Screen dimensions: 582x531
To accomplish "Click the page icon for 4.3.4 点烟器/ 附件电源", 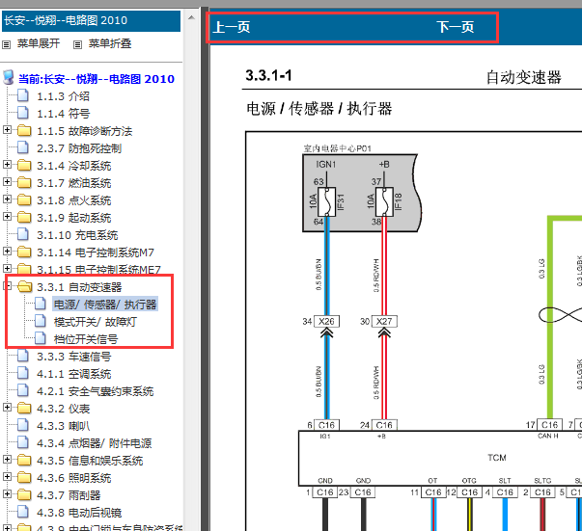I will pos(23,442).
